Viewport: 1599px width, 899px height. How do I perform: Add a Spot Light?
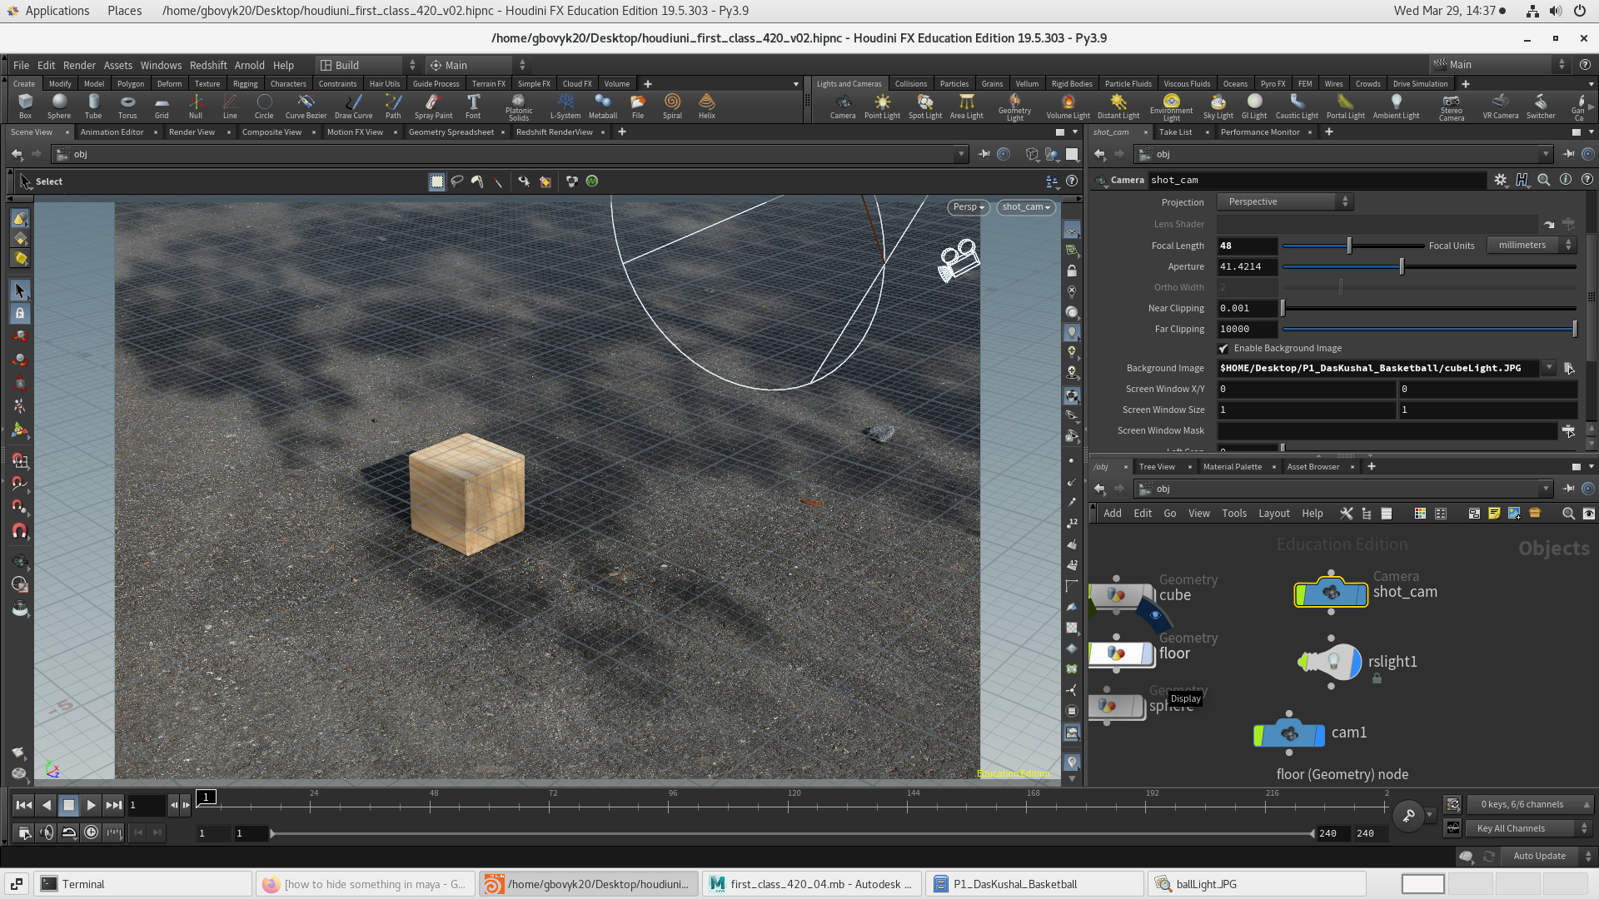(925, 106)
